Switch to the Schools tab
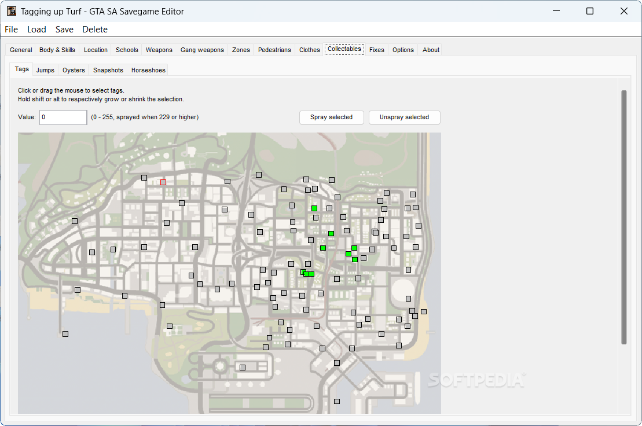The image size is (642, 426). click(127, 50)
